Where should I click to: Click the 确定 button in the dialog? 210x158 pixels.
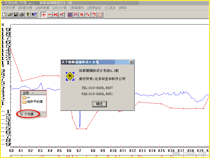[x=99, y=104]
